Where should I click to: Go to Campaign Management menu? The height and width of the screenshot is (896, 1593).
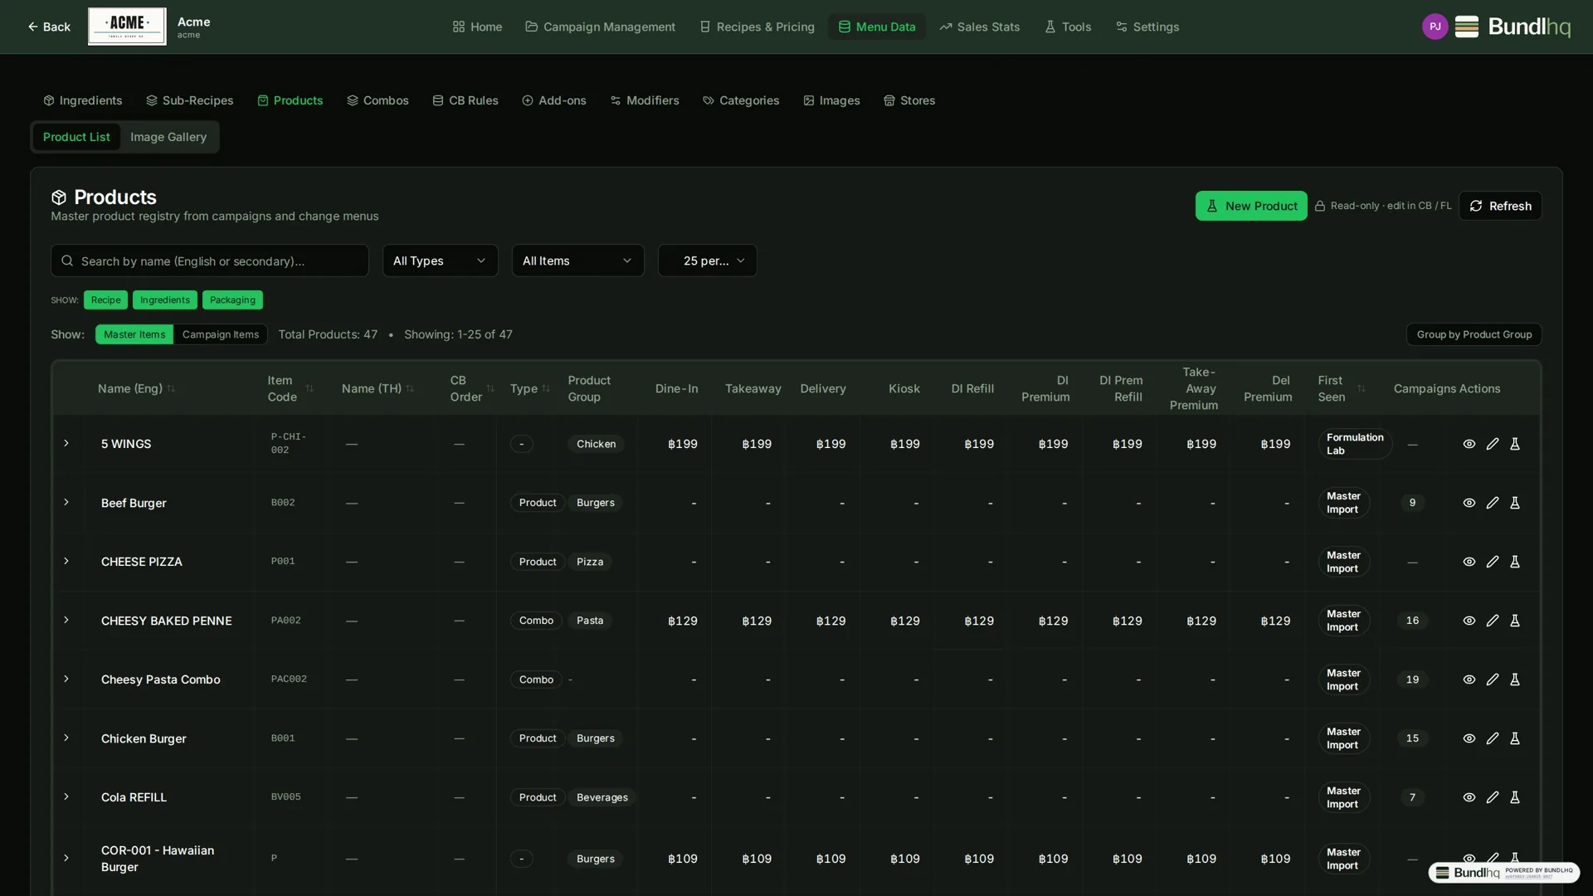click(x=600, y=27)
